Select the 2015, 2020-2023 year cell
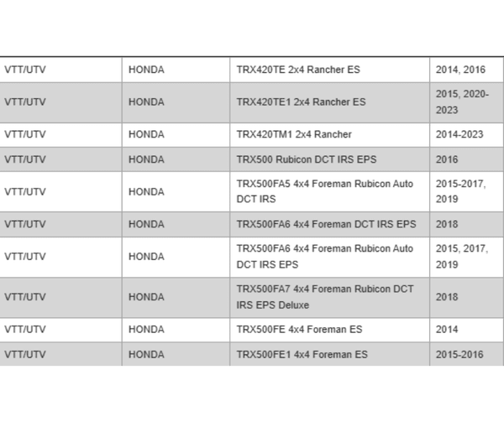Image resolution: width=504 pixels, height=422 pixels. (x=462, y=102)
